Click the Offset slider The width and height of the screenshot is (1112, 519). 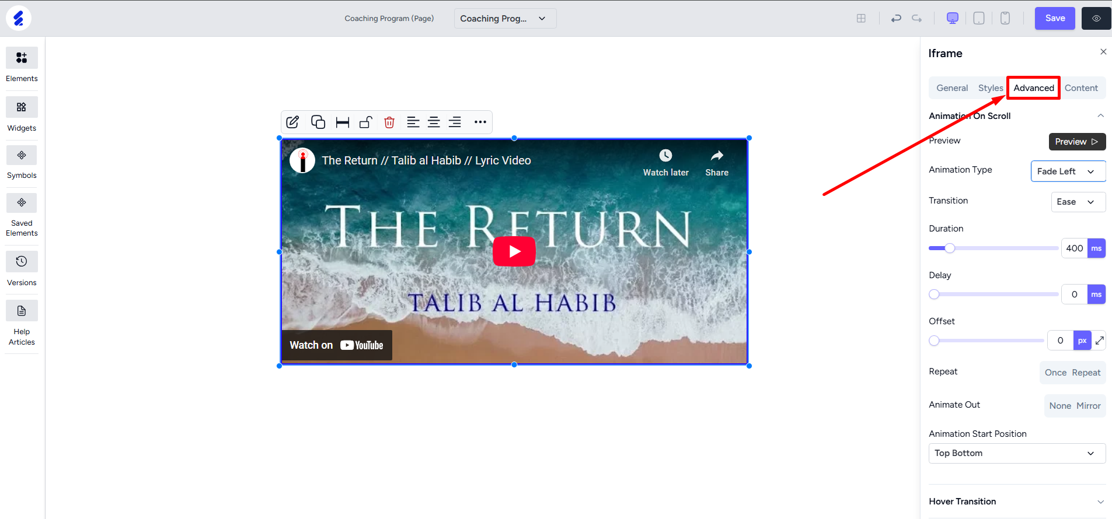986,341
